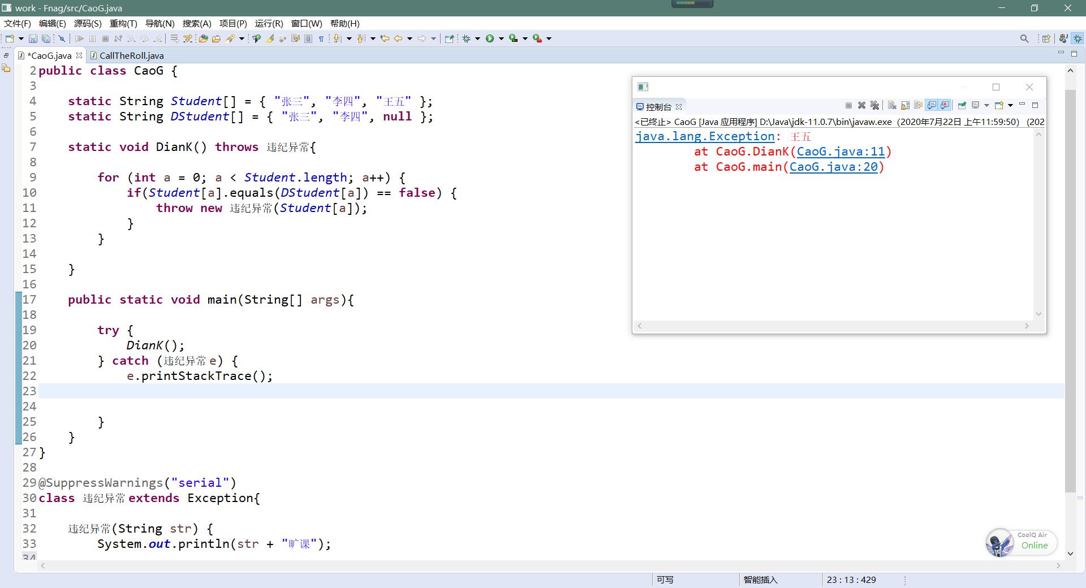The width and height of the screenshot is (1086, 588).
Task: Click the Step Into icon
Action: pos(131,38)
